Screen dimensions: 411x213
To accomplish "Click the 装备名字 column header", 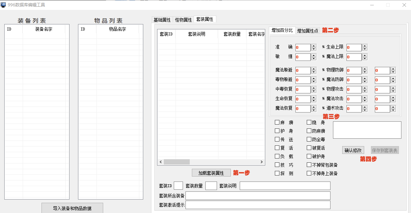I will [44, 29].
